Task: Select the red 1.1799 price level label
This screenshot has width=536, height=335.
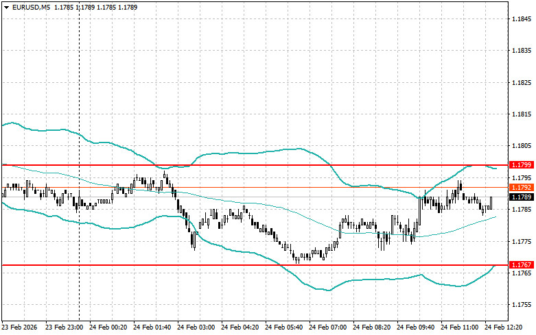Action: click(x=522, y=165)
